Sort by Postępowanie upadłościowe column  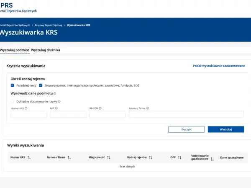(x=212, y=159)
